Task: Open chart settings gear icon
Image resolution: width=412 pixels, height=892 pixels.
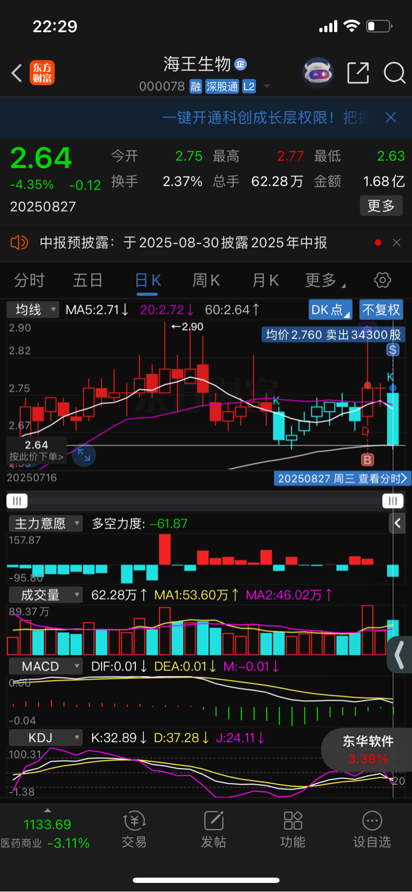Action: [382, 280]
